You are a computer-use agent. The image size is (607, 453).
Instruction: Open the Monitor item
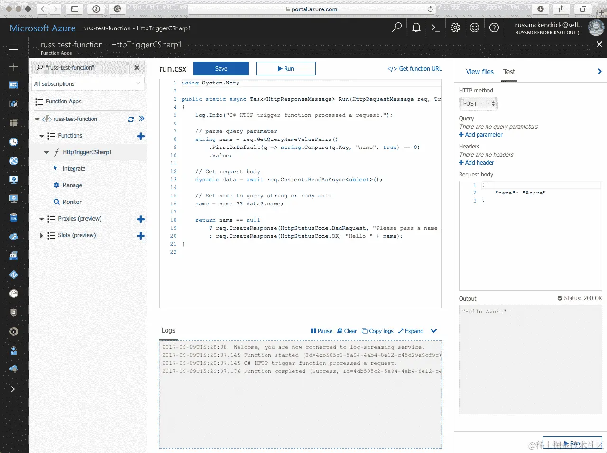[72, 202]
